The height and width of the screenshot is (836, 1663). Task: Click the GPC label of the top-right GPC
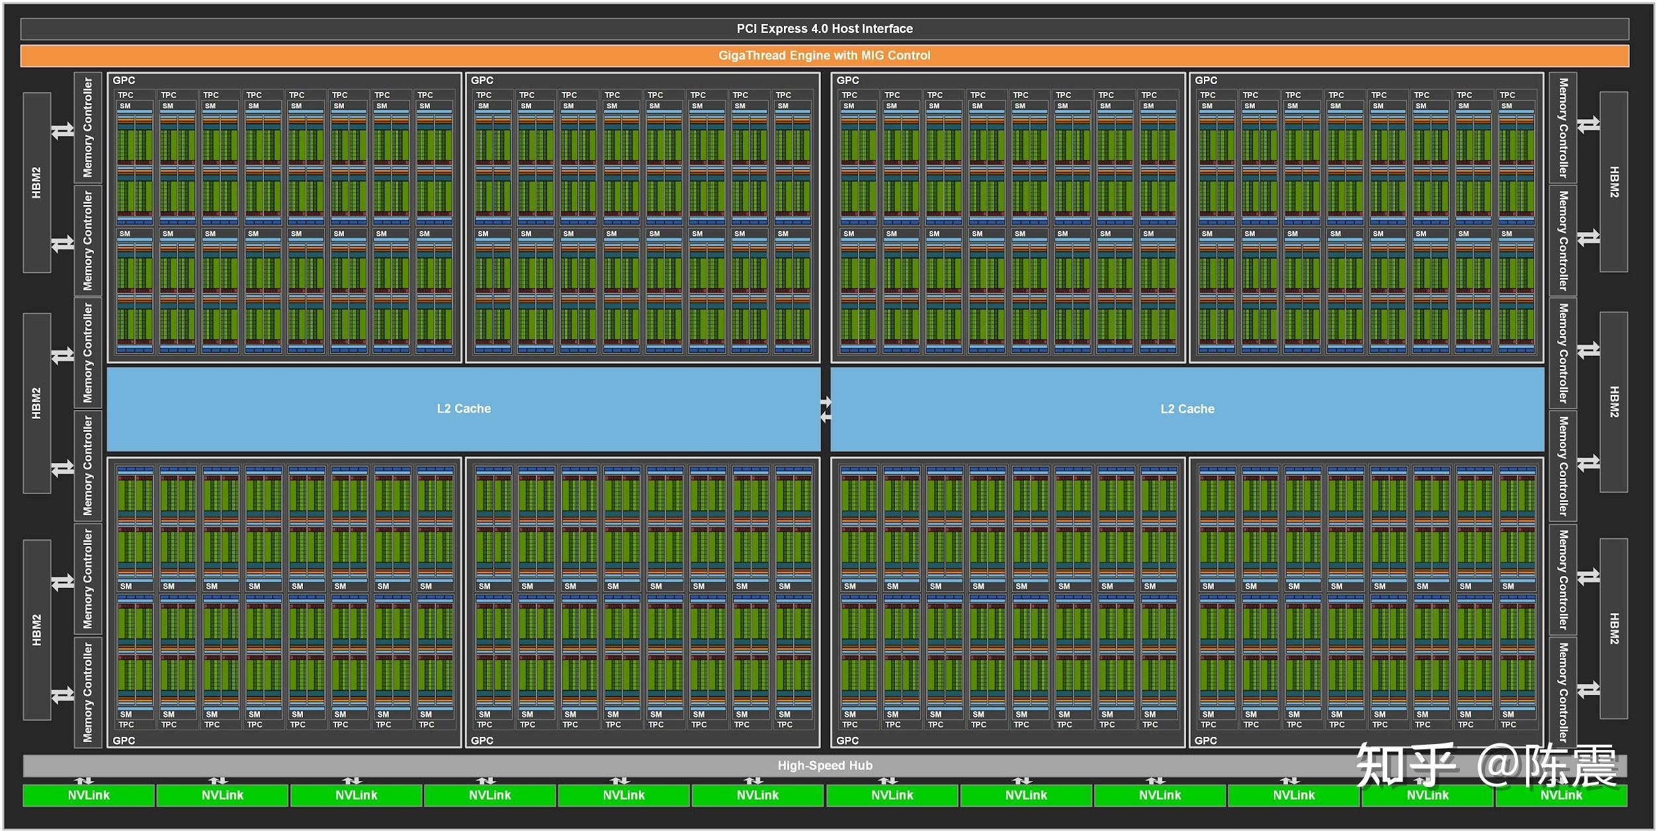pyautogui.click(x=1206, y=80)
